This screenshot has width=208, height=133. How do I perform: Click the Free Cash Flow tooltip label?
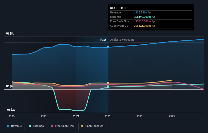[x=120, y=21]
